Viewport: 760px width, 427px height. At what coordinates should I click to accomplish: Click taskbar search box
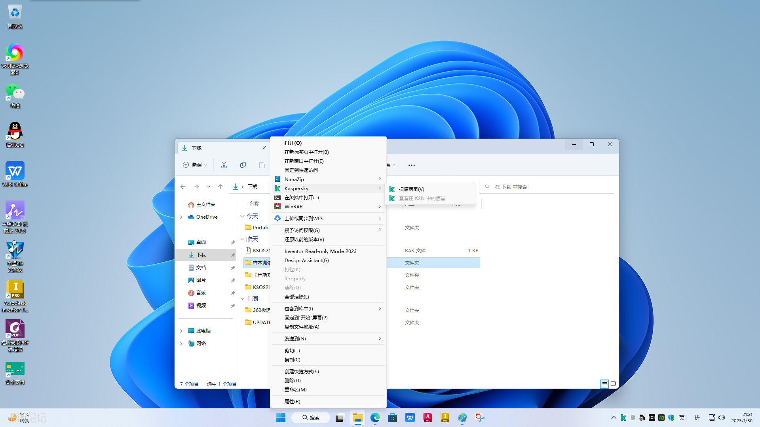(311, 418)
